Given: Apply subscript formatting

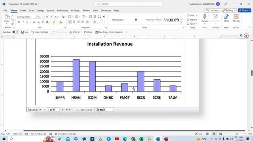Looking at the screenshot, I should point(39,22).
